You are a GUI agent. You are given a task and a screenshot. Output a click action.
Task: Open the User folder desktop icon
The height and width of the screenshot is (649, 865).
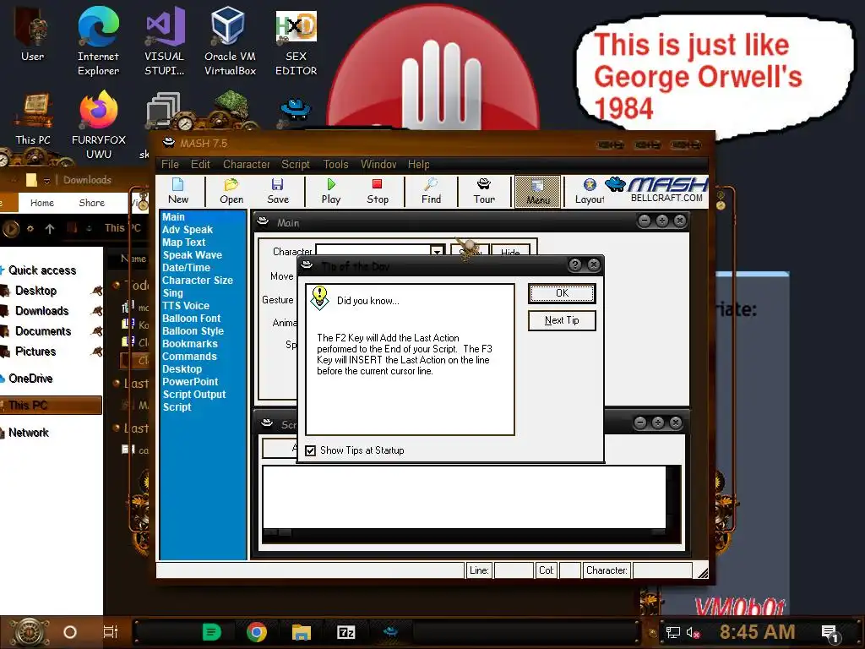(x=33, y=34)
